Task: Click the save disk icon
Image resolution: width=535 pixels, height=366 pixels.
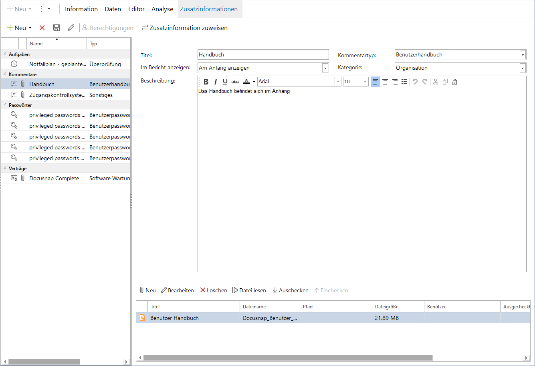Action: point(57,28)
